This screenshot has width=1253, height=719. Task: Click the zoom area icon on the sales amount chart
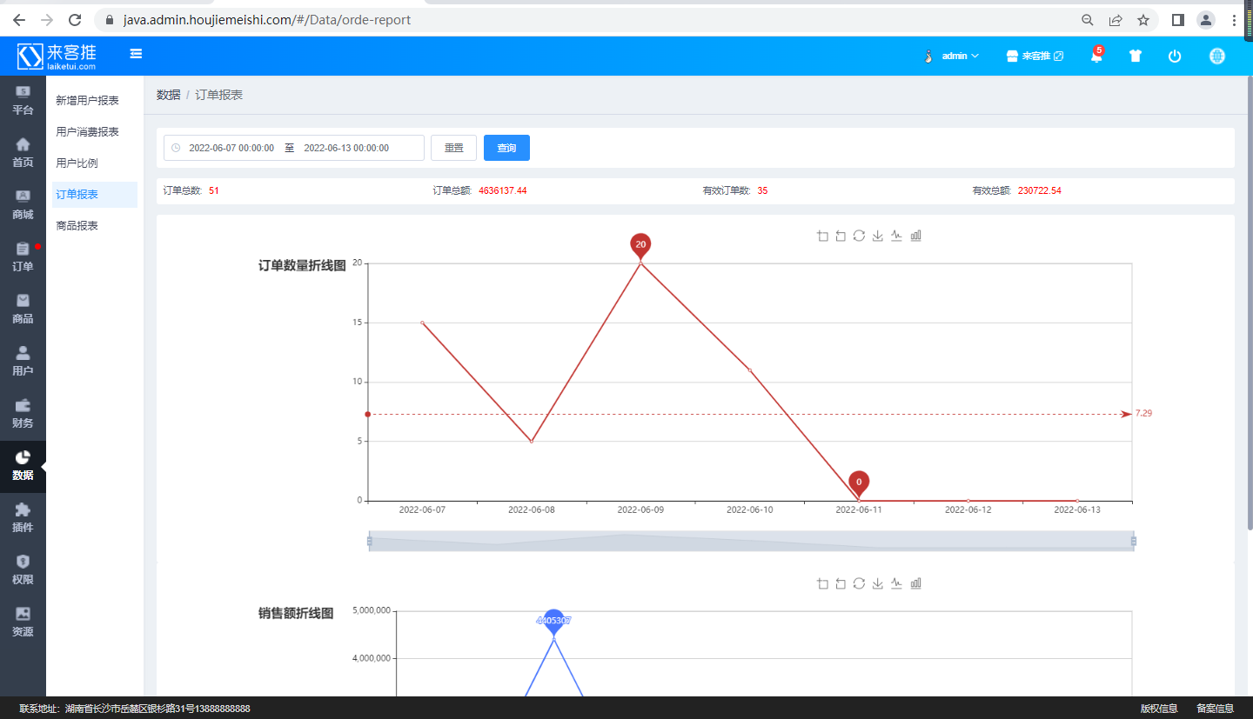pyautogui.click(x=822, y=583)
